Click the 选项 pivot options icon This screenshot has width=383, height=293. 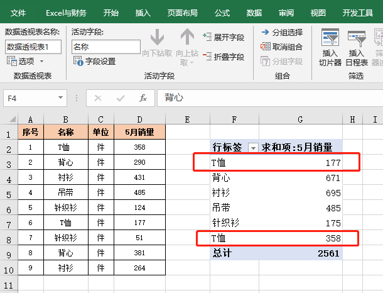[11, 61]
